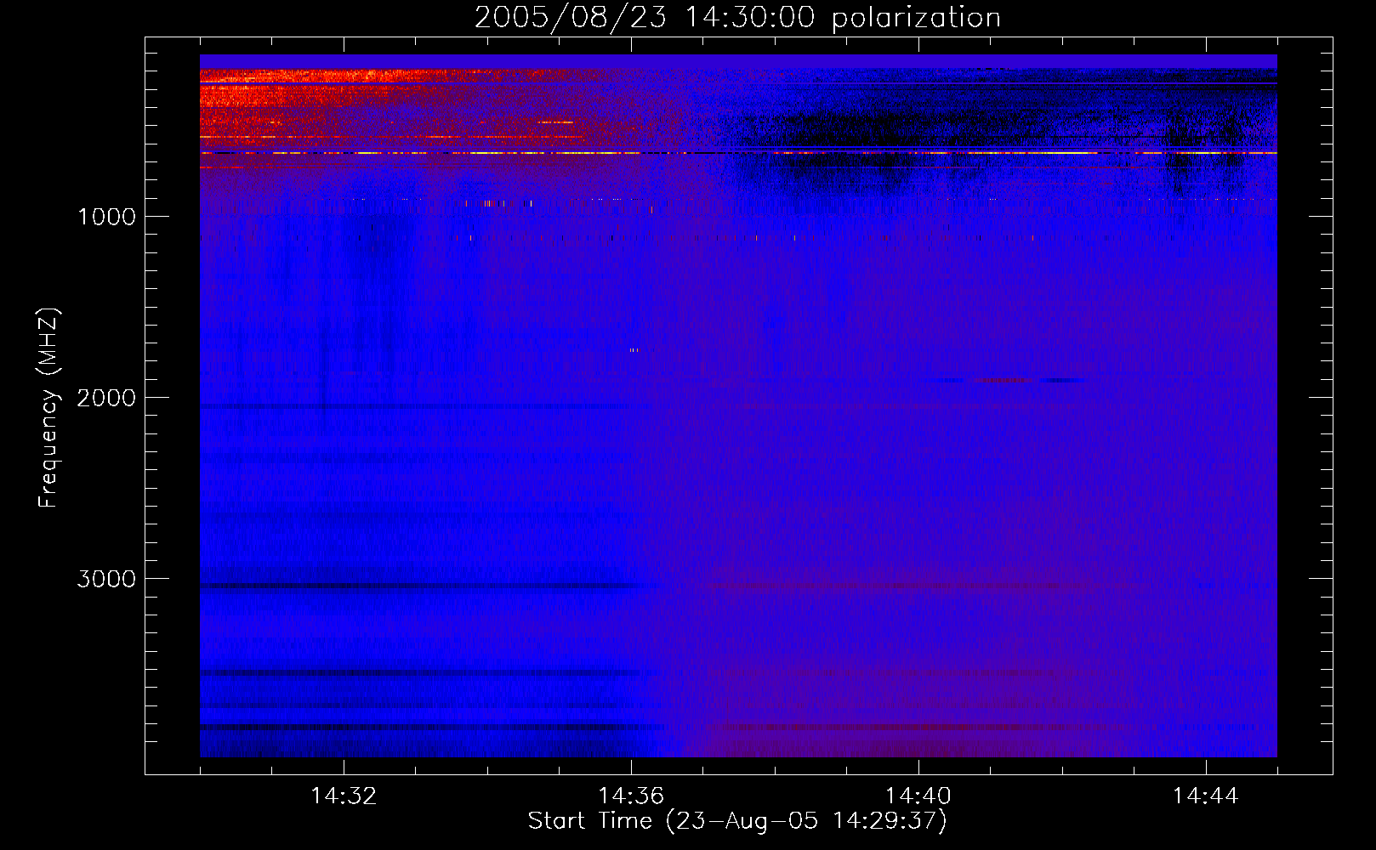Select the 'Start Time (23-Aug-05 14:29:37)' label

(x=737, y=821)
